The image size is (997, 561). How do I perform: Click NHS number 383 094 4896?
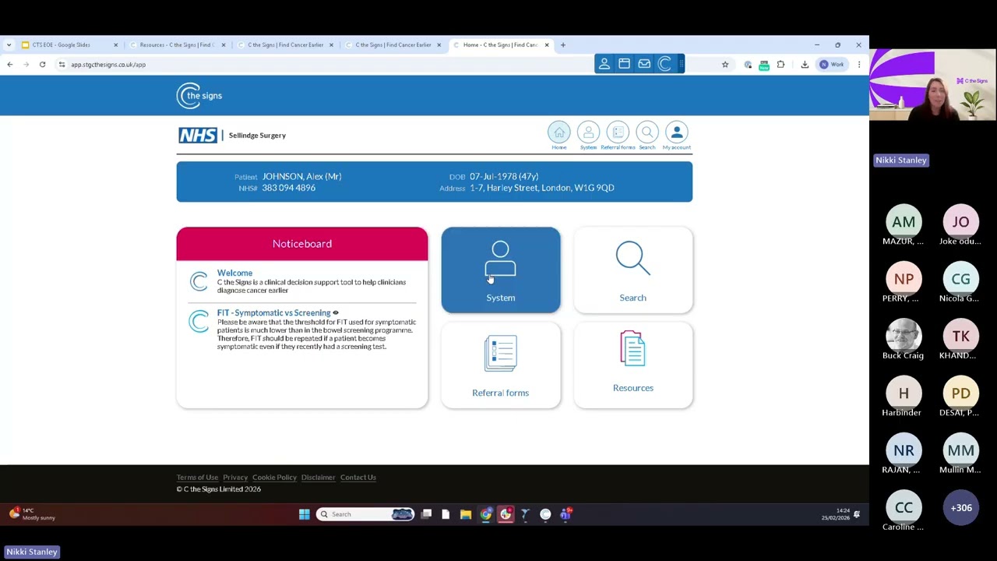point(288,188)
